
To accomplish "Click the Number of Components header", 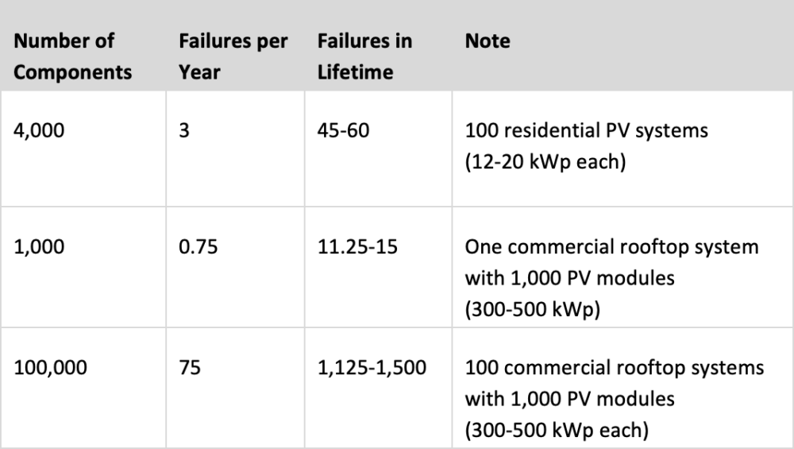I will 72,56.
